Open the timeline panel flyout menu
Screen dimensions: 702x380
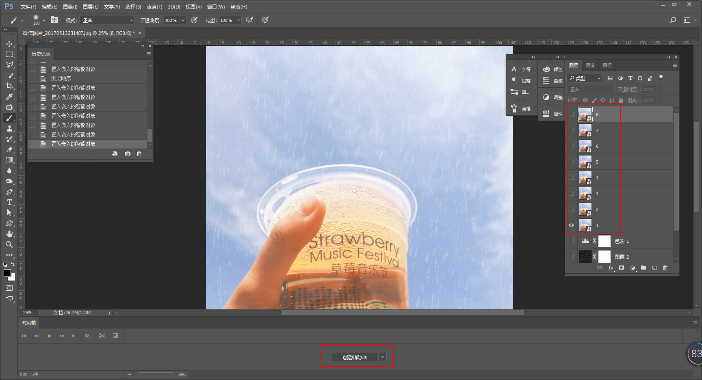[695, 323]
